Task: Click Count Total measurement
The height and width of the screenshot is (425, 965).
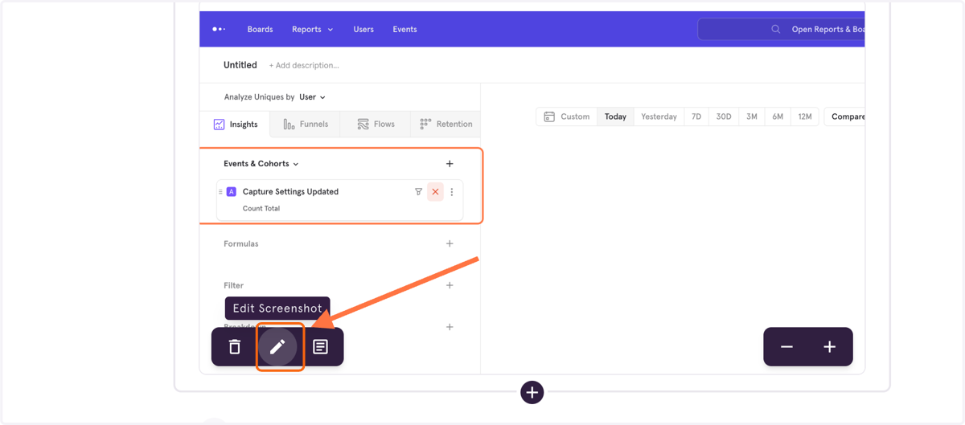Action: (261, 208)
